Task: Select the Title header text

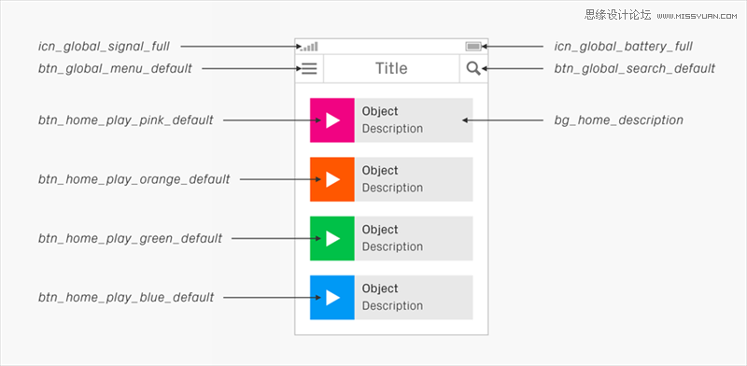Action: (x=391, y=69)
